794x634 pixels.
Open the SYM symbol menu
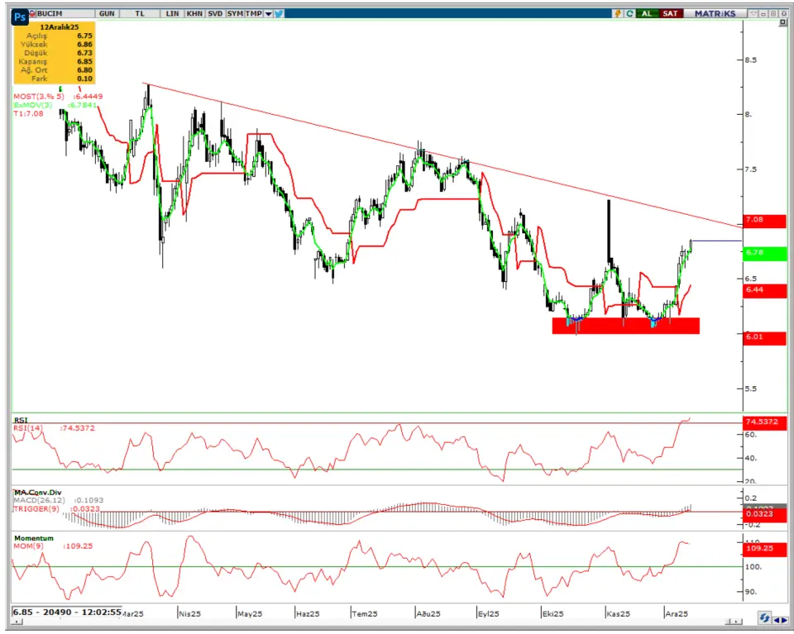(235, 14)
